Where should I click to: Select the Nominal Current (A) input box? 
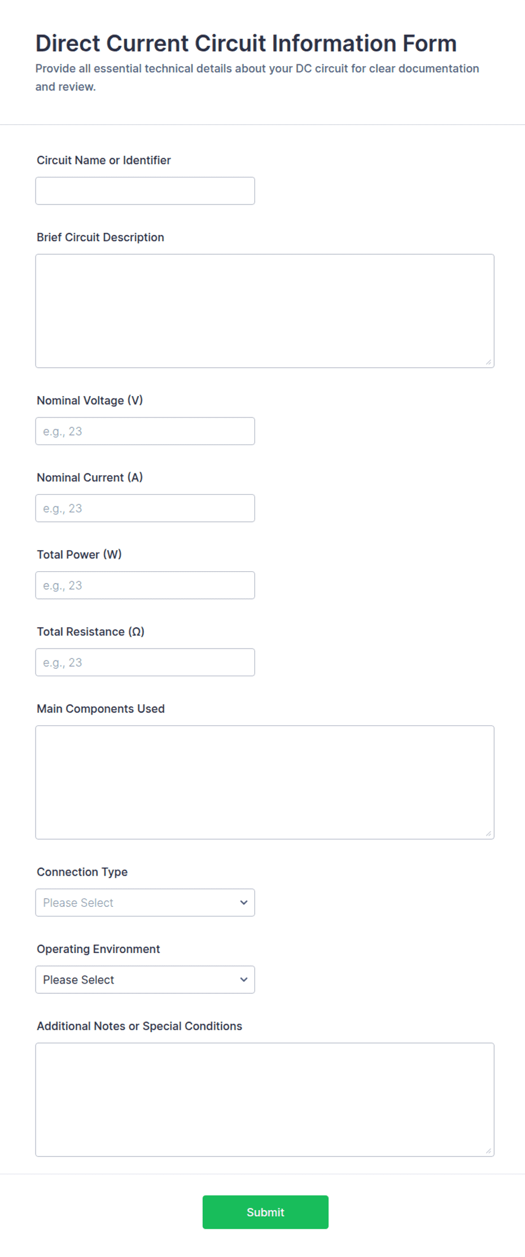145,508
